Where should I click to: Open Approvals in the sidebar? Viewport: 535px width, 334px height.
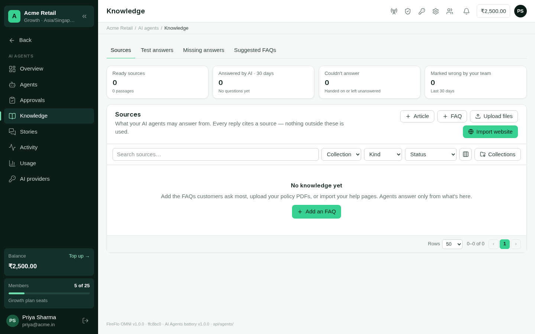pyautogui.click(x=49, y=100)
